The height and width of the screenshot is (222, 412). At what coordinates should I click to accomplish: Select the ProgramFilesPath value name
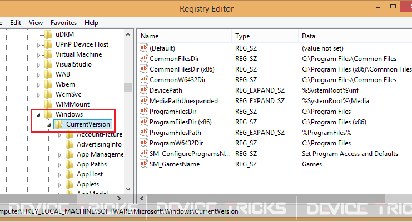175,133
